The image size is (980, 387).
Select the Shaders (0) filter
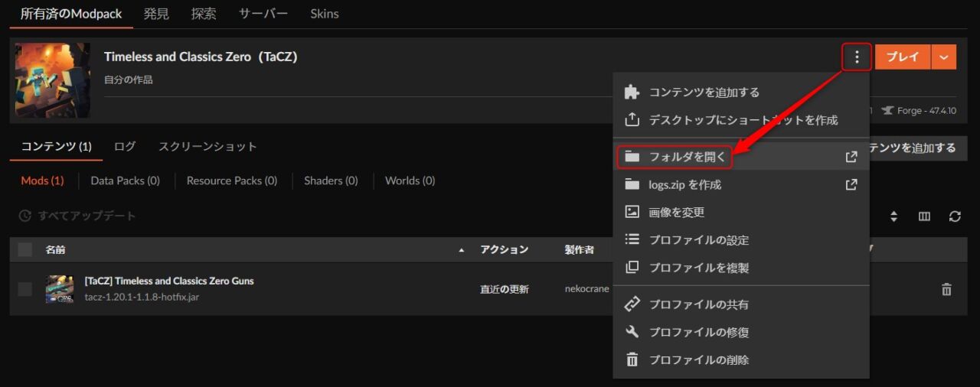331,180
